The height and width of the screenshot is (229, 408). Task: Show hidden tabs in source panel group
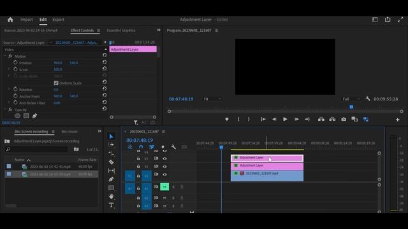(x=159, y=30)
